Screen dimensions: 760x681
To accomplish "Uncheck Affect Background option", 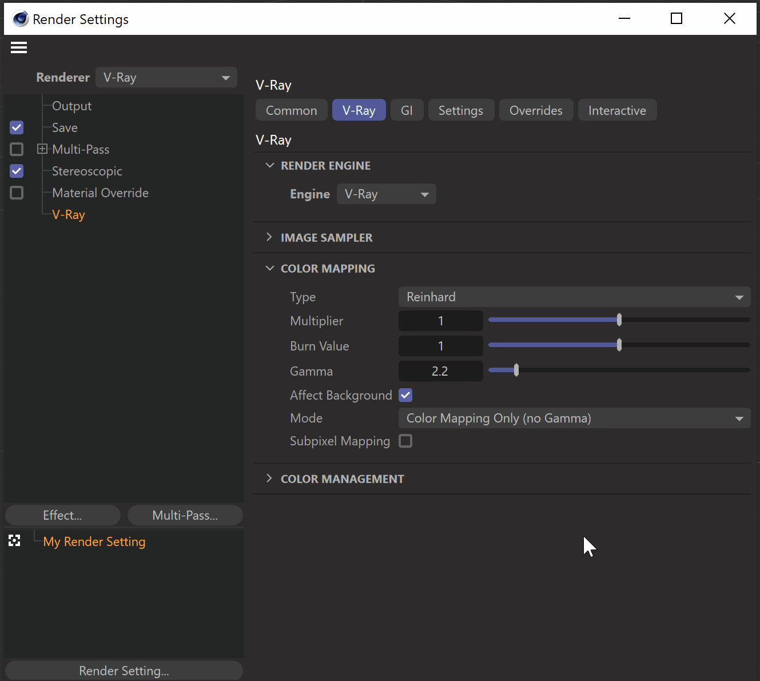I will (405, 395).
